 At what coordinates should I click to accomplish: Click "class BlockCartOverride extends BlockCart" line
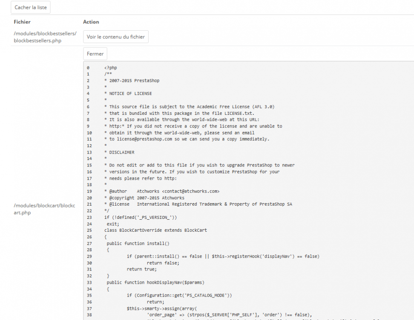pos(156,230)
